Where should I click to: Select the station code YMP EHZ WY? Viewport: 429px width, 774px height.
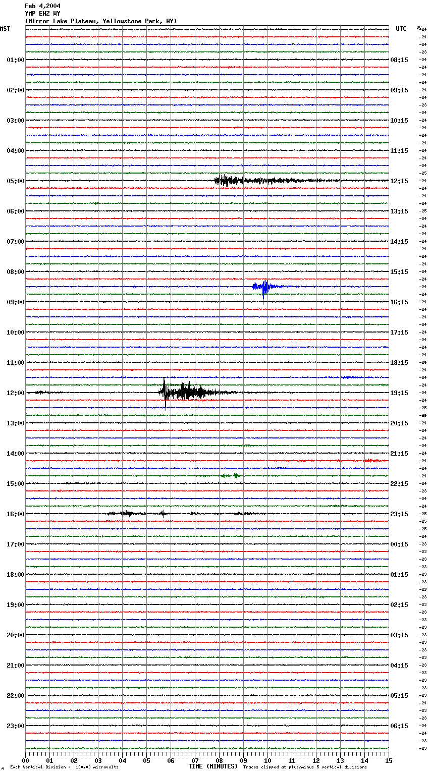pos(42,14)
